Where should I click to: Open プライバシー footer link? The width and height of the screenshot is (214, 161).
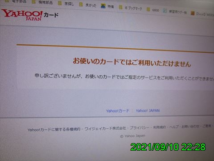(140, 127)
